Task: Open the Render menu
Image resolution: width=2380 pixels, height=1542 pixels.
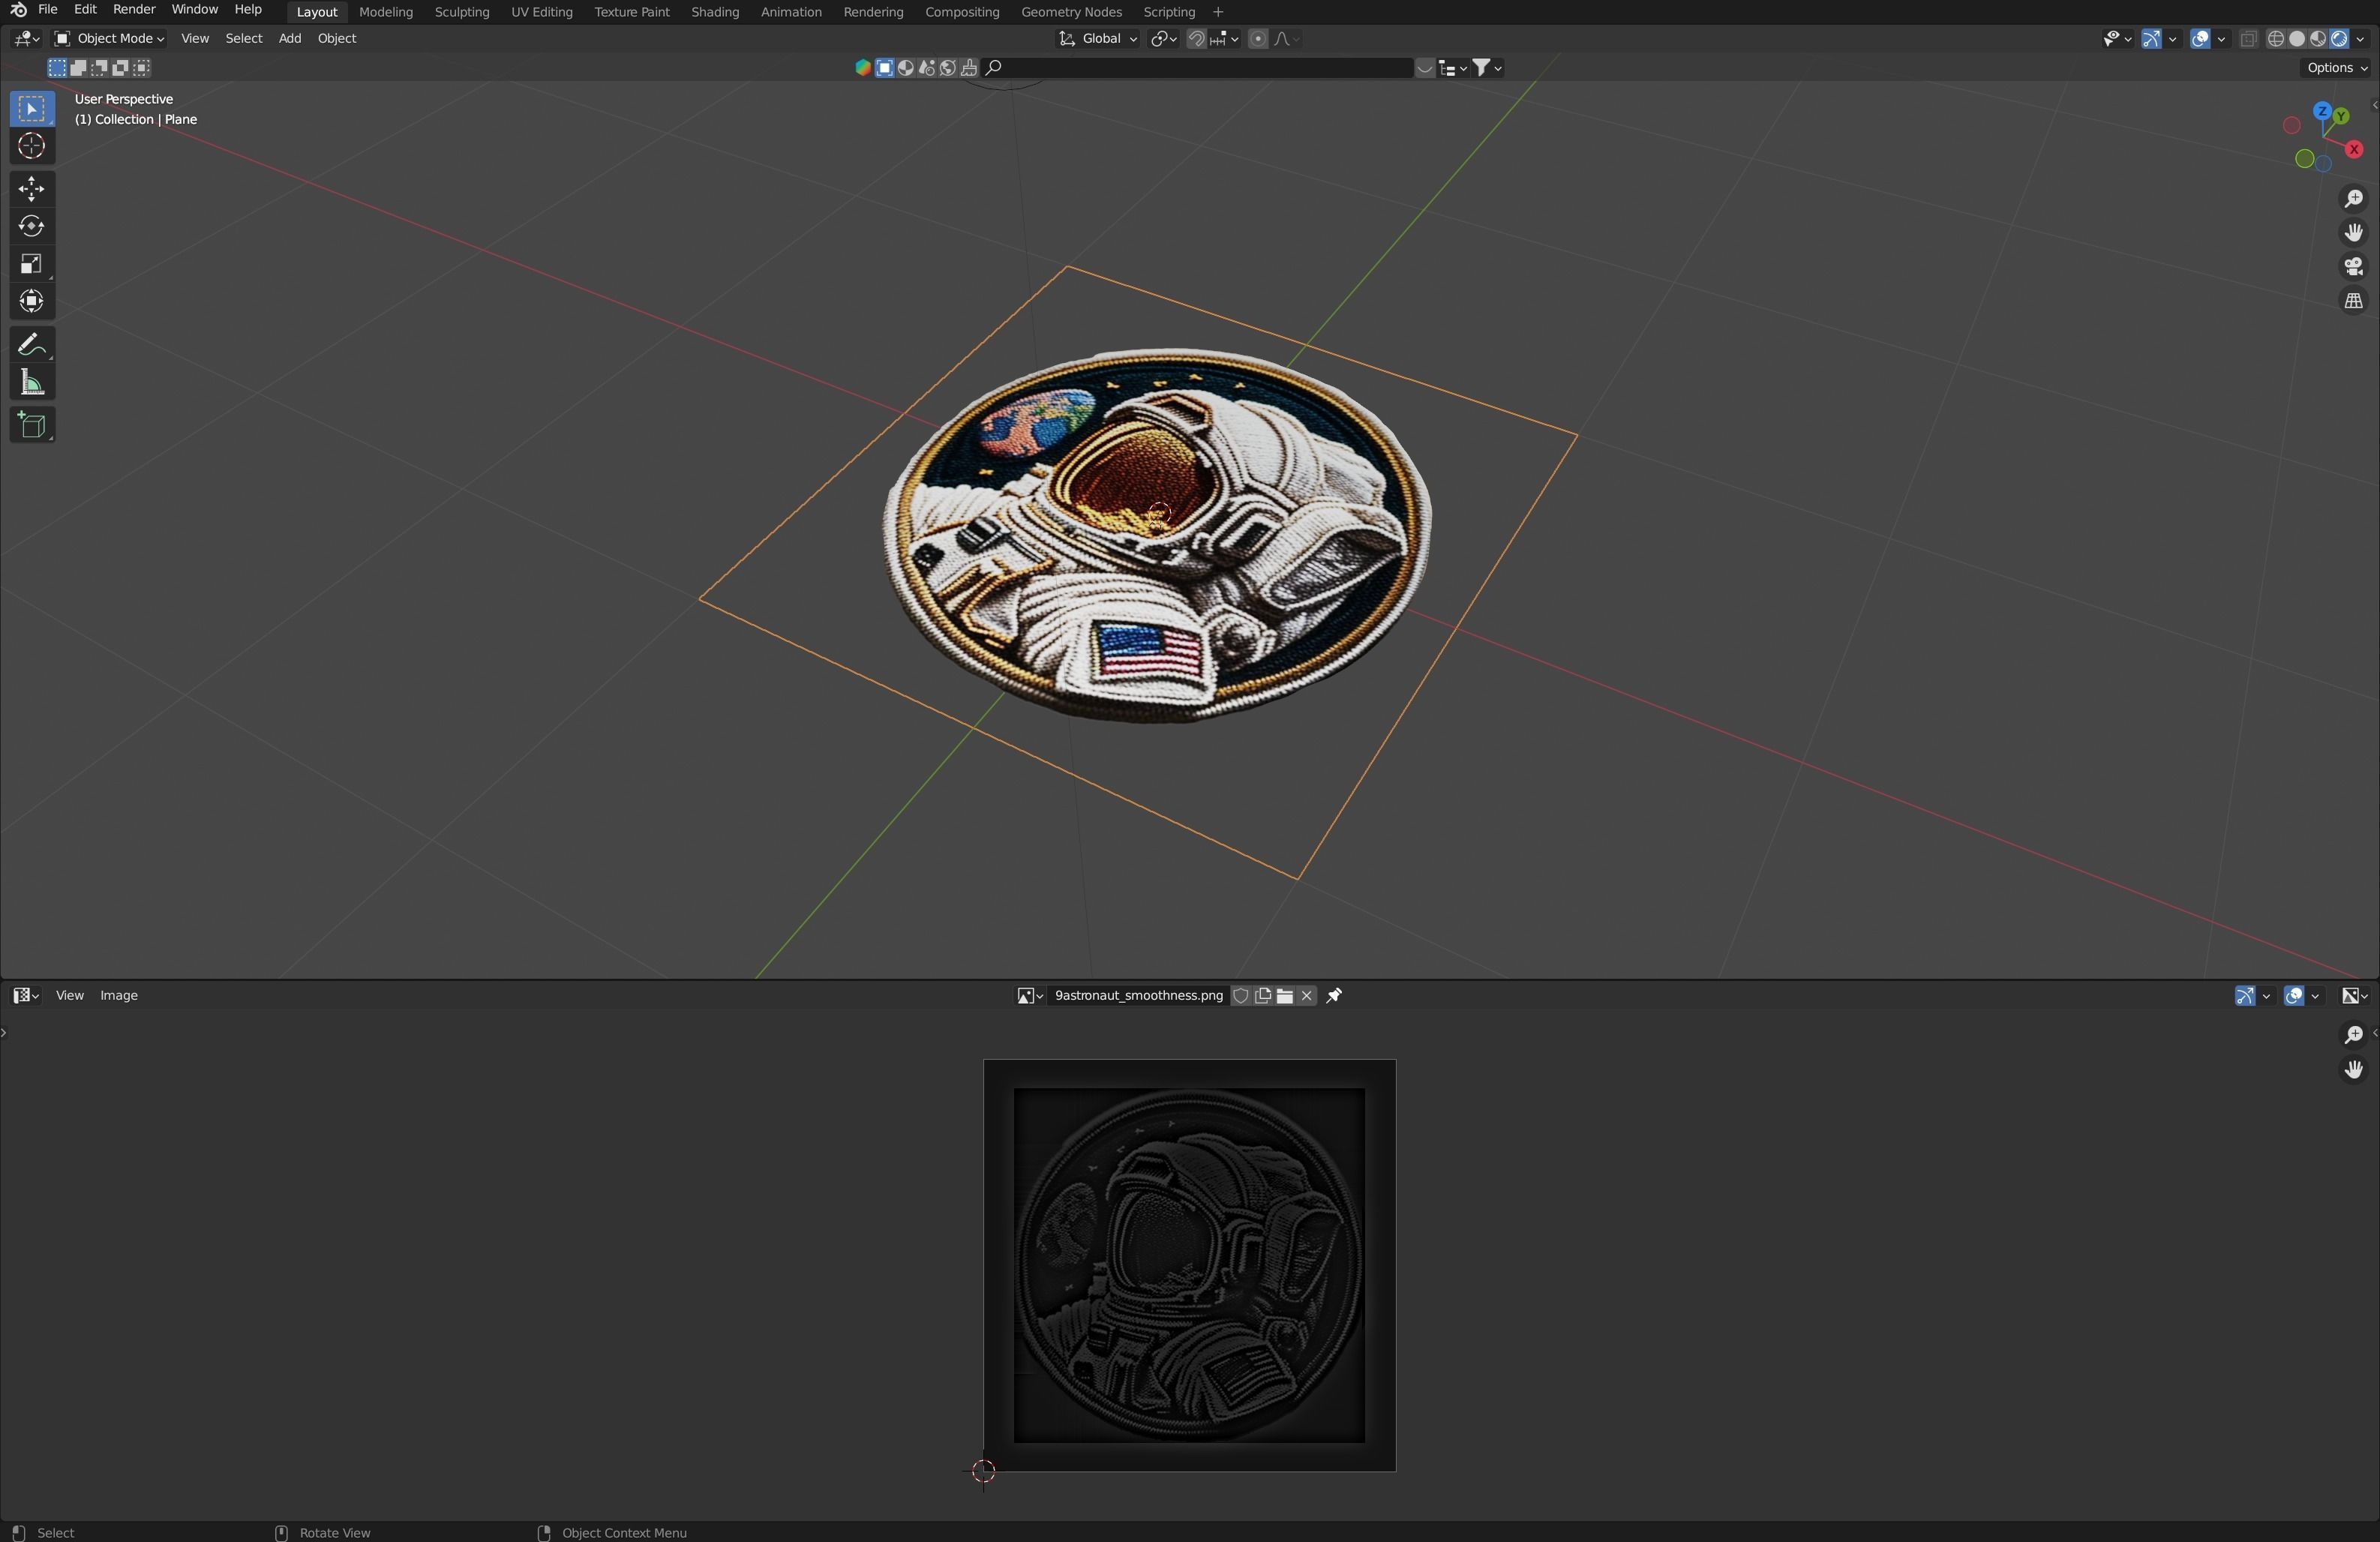Action: click(134, 10)
